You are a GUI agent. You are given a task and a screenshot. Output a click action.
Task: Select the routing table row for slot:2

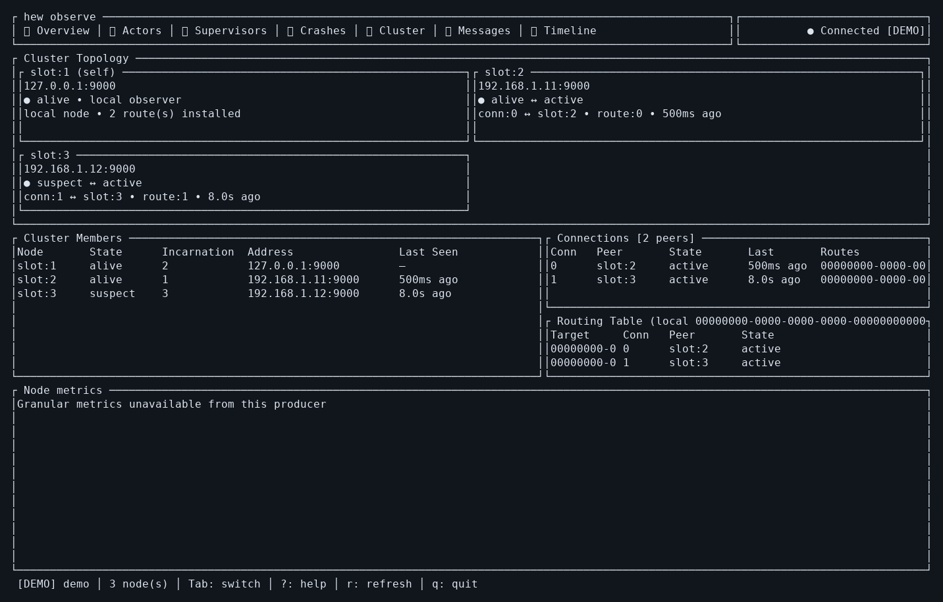(x=738, y=349)
